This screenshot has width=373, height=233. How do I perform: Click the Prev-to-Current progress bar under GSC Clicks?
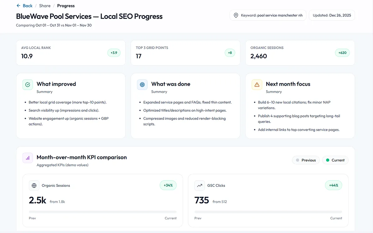coord(268,212)
